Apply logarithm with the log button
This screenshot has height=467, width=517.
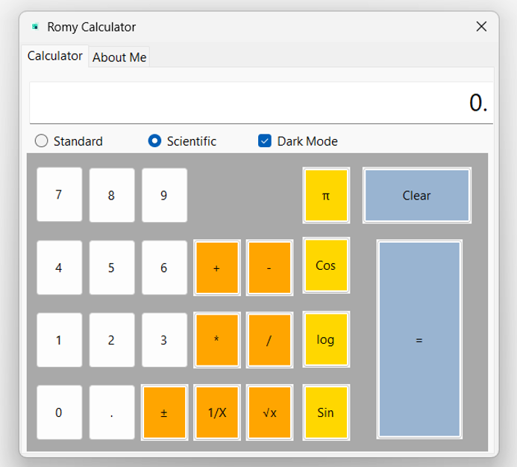[326, 339]
